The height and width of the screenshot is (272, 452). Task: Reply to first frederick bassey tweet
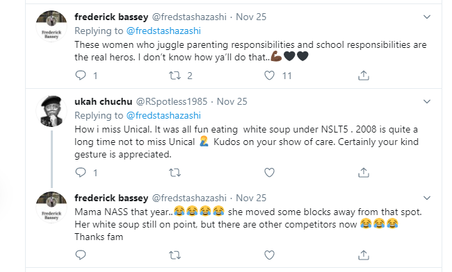pos(81,76)
